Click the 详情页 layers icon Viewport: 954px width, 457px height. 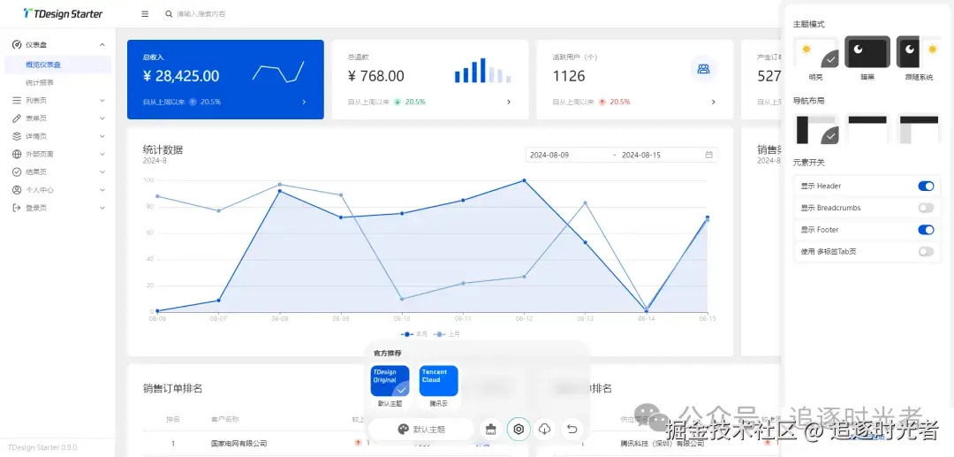(17, 136)
